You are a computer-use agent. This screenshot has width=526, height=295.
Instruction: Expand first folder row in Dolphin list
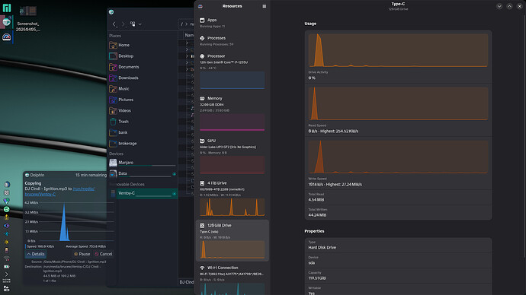188,43
